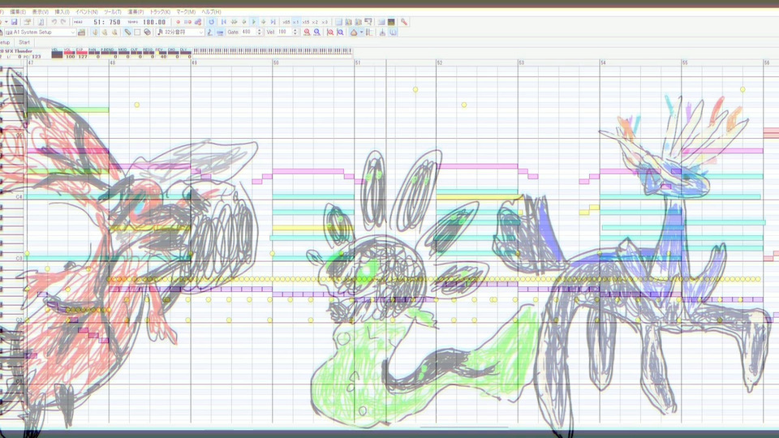
Task: Zoom out with blue magnifier
Action: coord(317,32)
